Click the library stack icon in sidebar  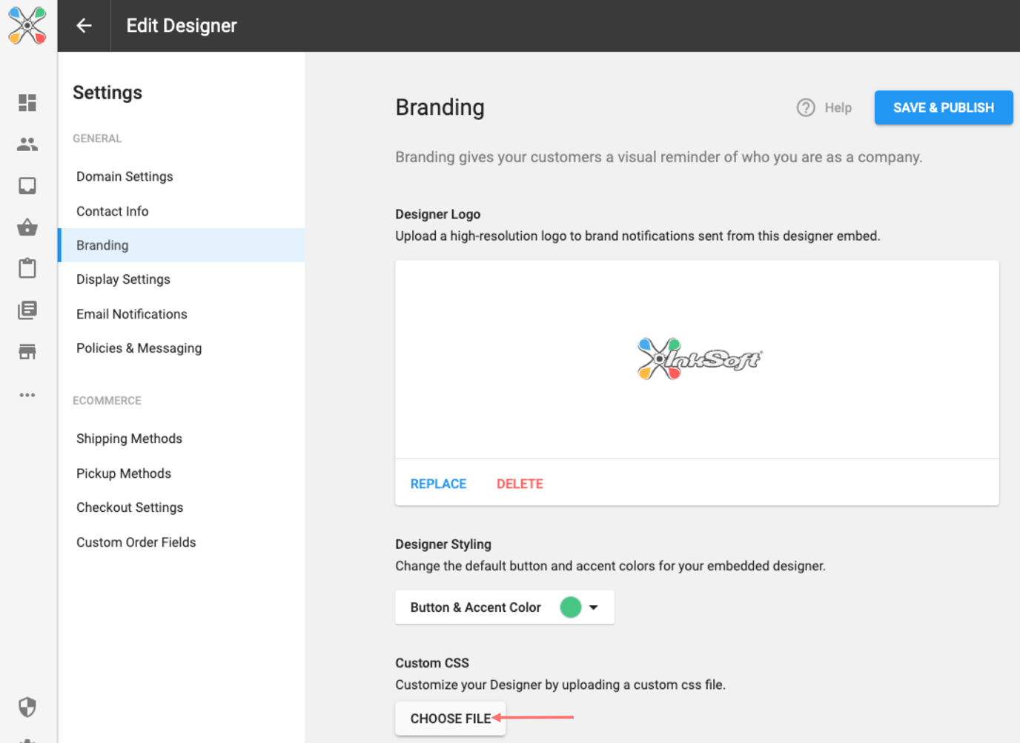pos(27,310)
